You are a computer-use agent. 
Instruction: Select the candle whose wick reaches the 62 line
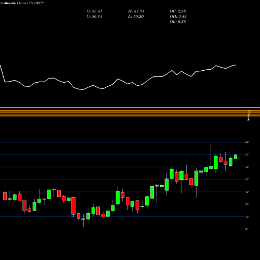(211, 167)
